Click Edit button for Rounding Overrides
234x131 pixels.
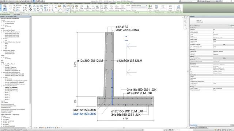point(223,44)
